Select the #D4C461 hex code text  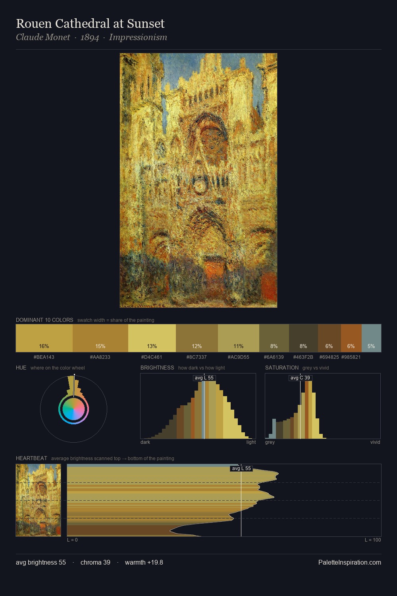point(152,357)
